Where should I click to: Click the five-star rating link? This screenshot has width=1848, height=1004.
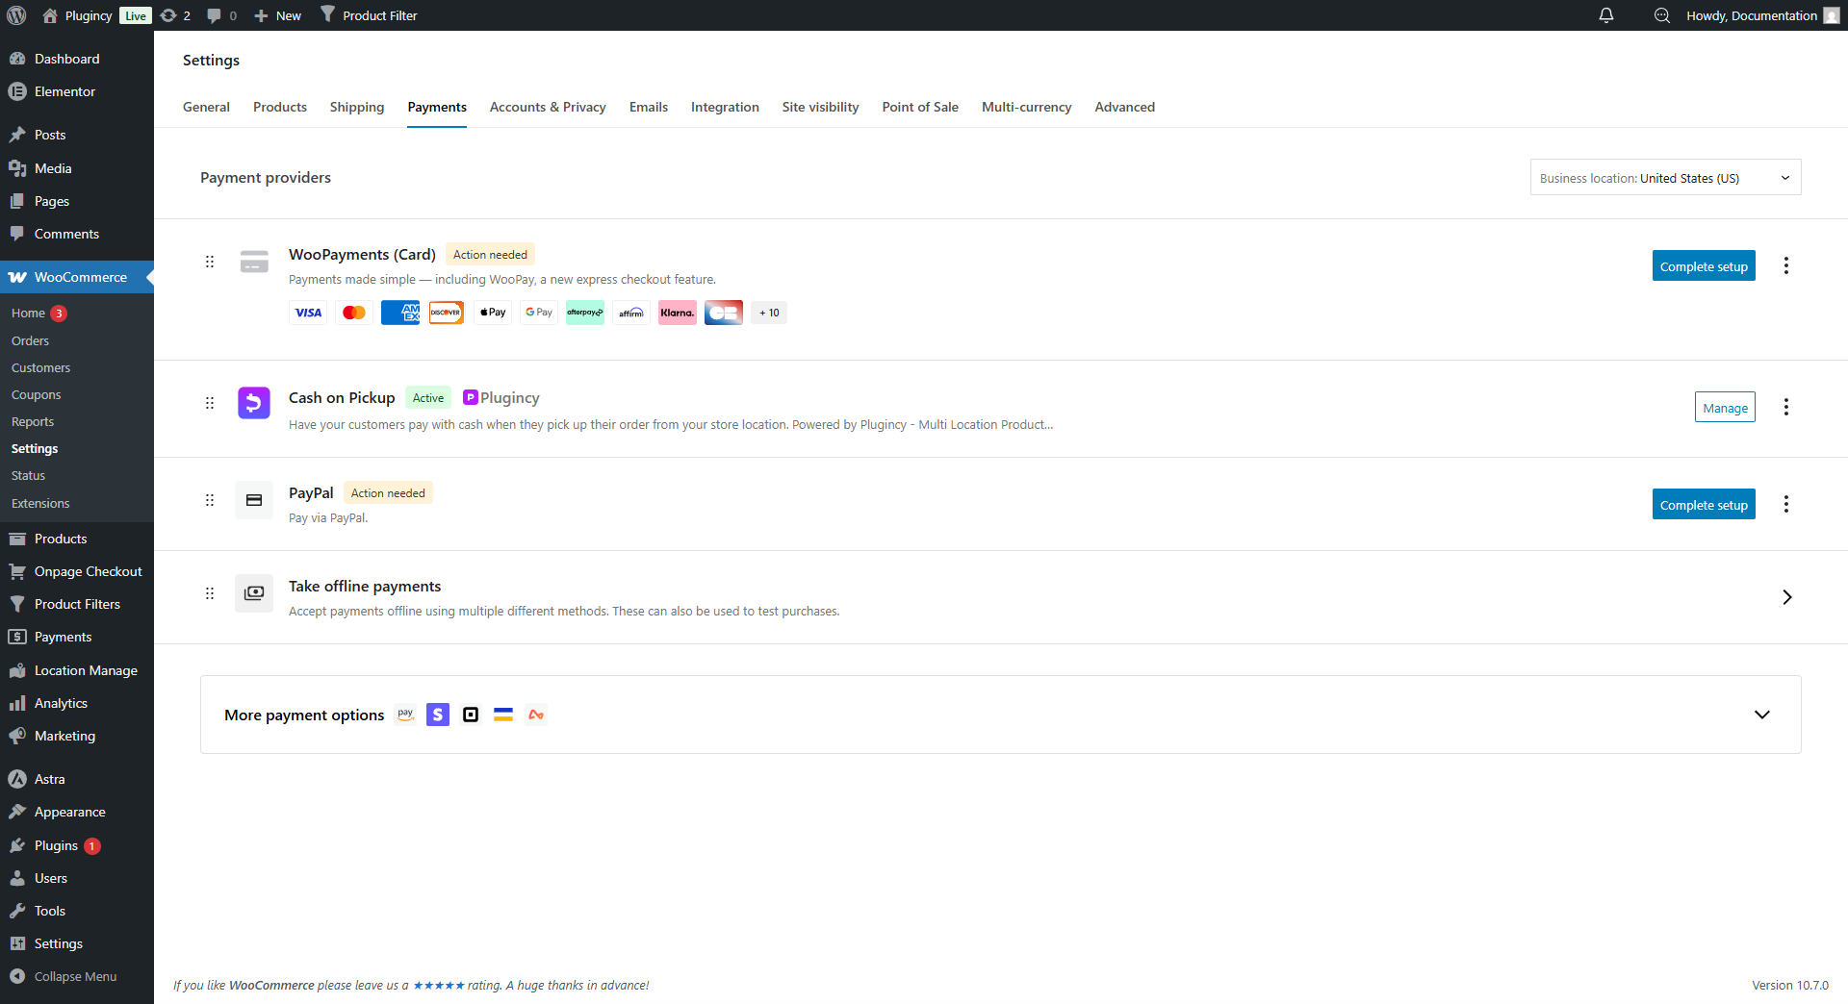tap(439, 985)
